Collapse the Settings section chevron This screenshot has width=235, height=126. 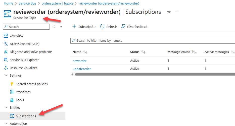[6, 75]
